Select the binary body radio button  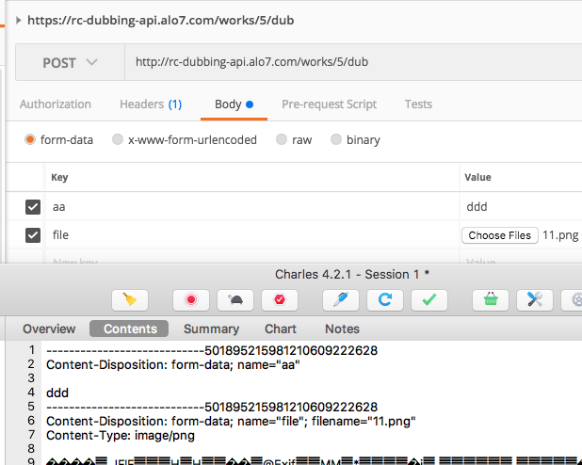[336, 139]
